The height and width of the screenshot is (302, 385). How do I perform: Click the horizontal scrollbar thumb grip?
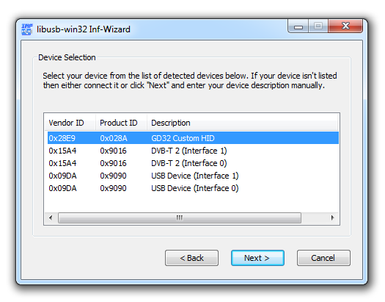[x=180, y=218]
